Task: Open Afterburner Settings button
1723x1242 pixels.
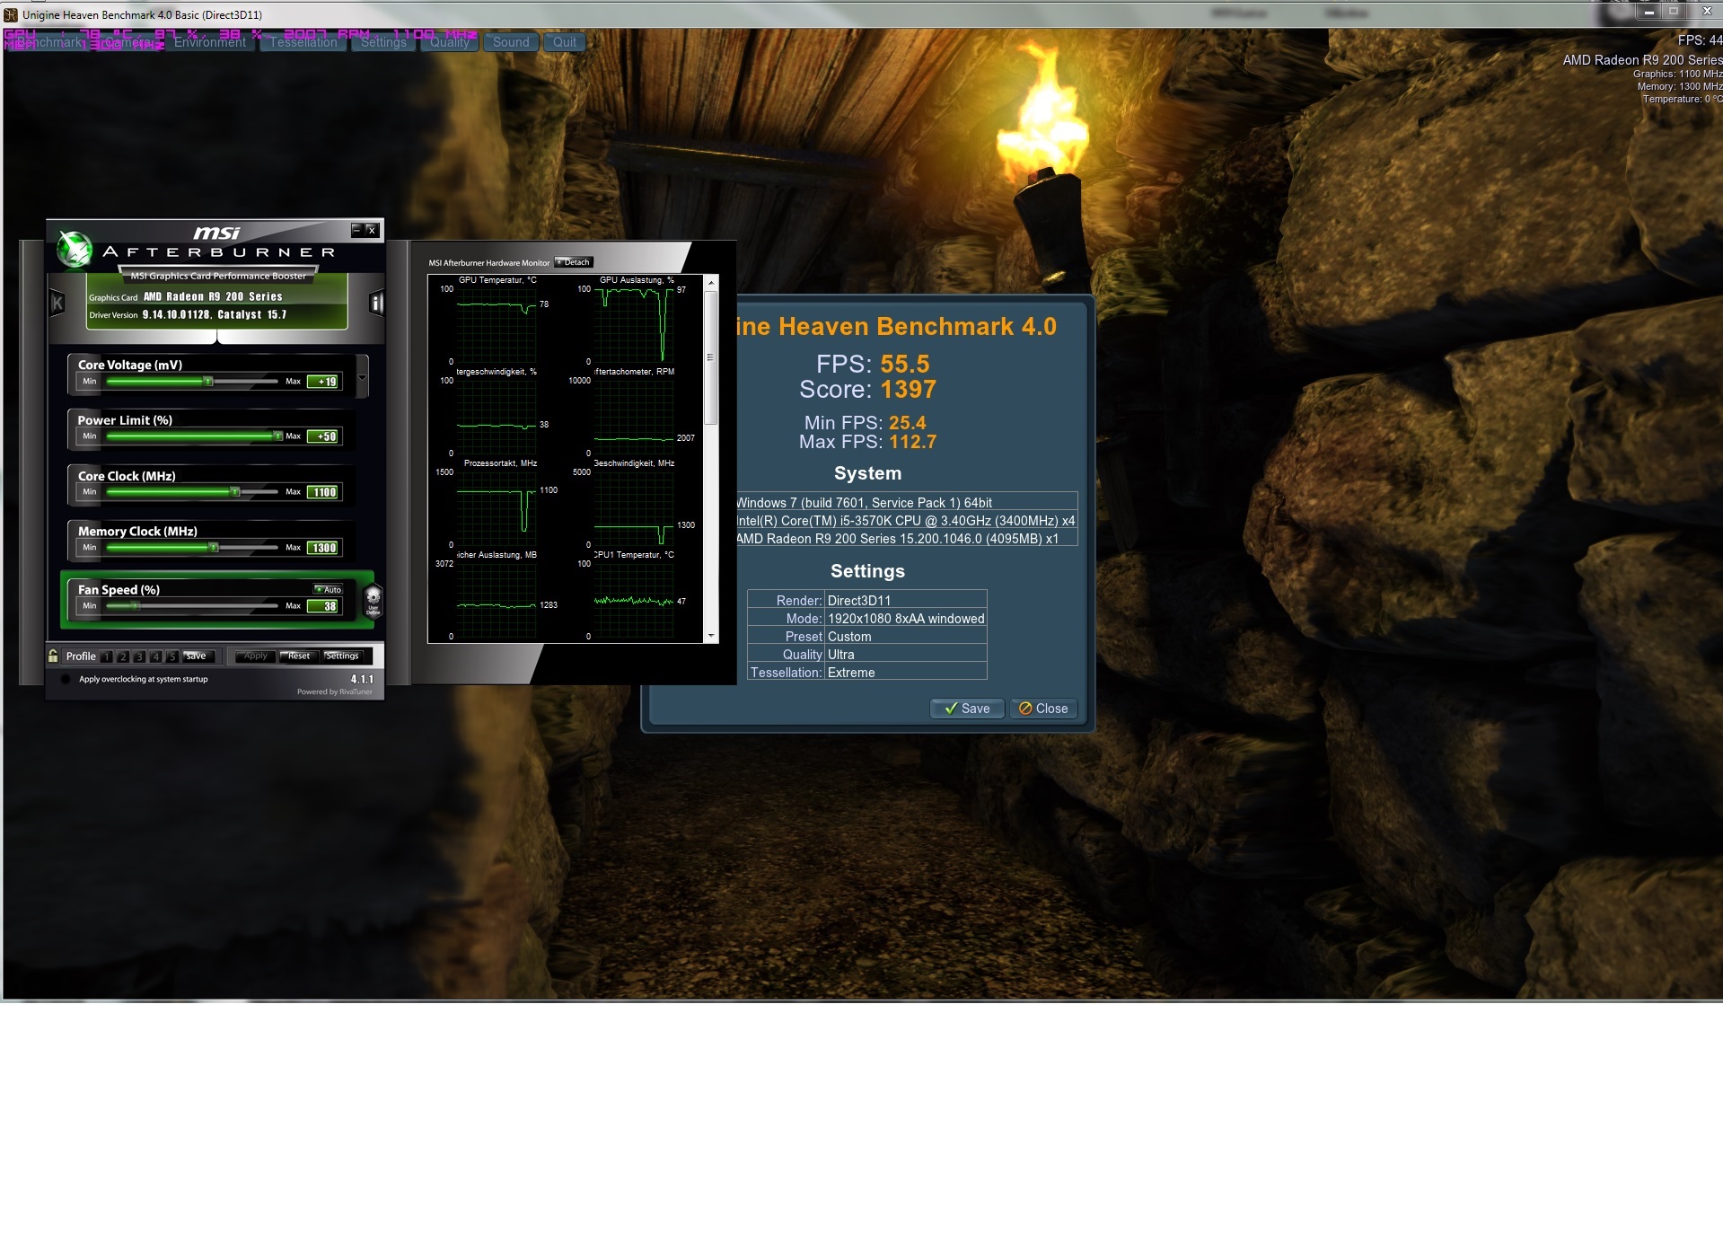Action: [x=342, y=656]
